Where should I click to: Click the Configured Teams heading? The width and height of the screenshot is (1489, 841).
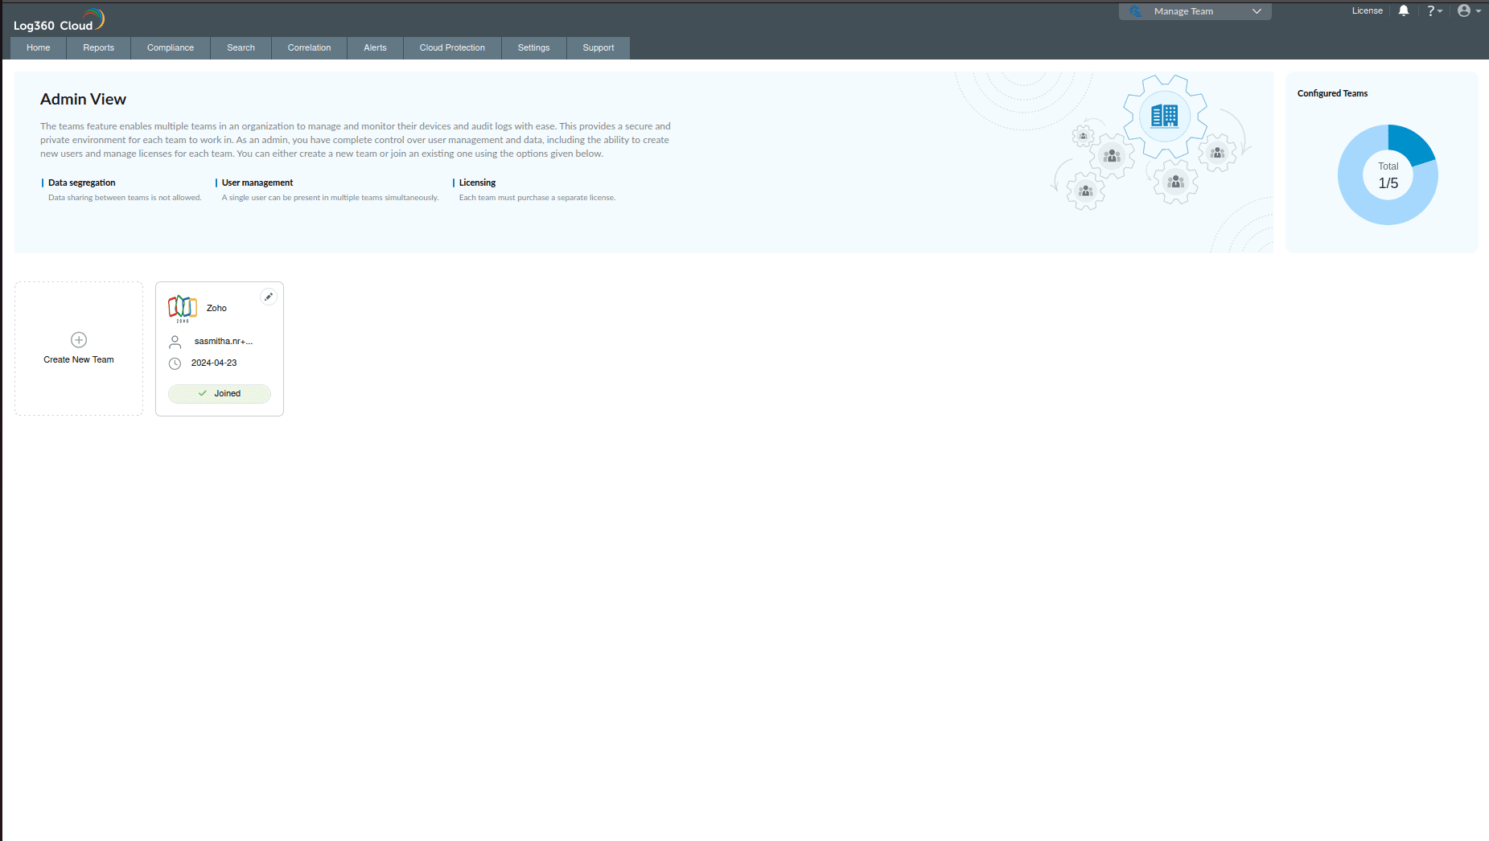pyautogui.click(x=1333, y=93)
